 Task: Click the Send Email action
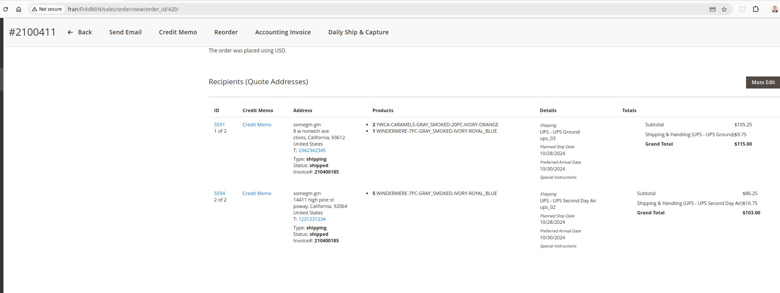pyautogui.click(x=125, y=32)
